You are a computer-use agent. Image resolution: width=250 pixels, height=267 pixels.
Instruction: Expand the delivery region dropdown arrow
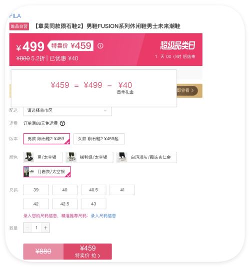[x=105, y=111]
